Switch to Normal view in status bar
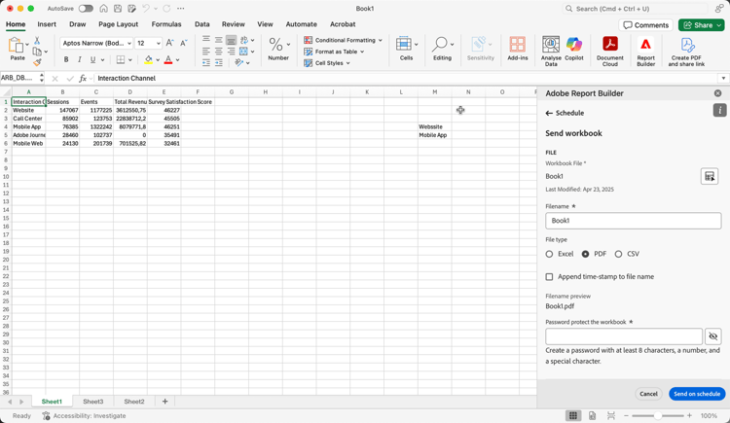 point(573,415)
